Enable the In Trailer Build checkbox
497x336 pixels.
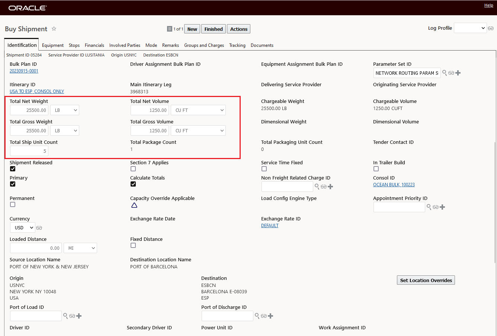click(x=376, y=169)
